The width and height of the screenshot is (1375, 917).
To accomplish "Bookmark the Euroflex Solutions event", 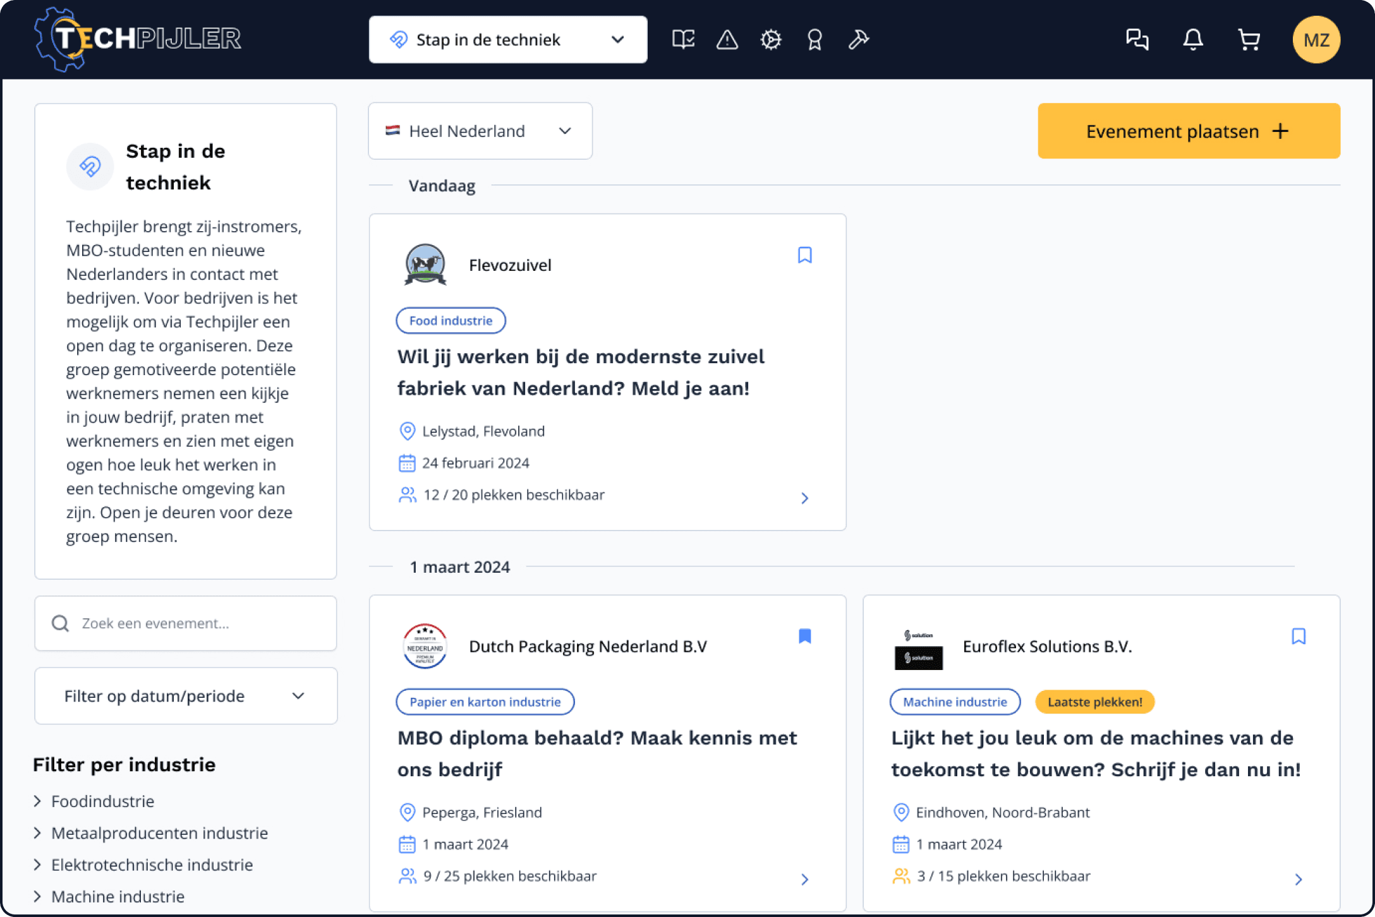I will (x=1299, y=636).
